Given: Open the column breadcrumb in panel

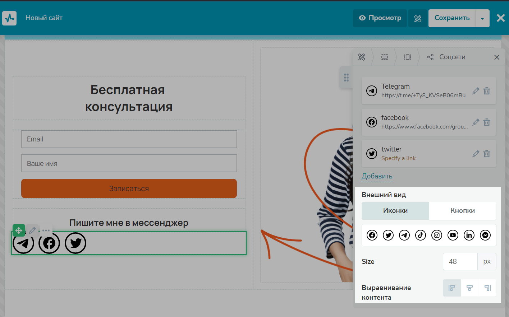Looking at the screenshot, I should [407, 57].
